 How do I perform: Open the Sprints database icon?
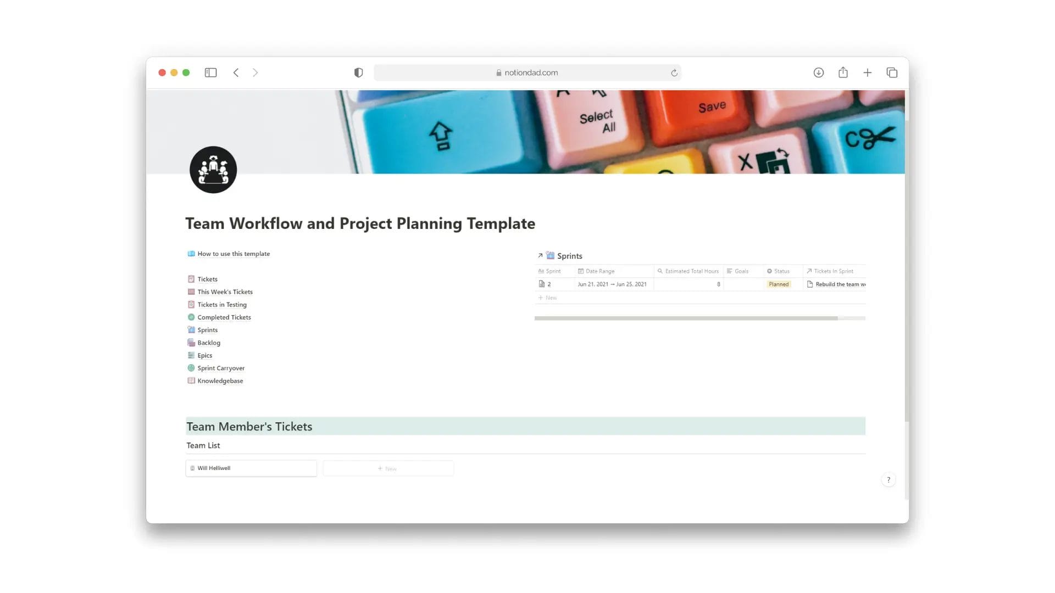[550, 255]
